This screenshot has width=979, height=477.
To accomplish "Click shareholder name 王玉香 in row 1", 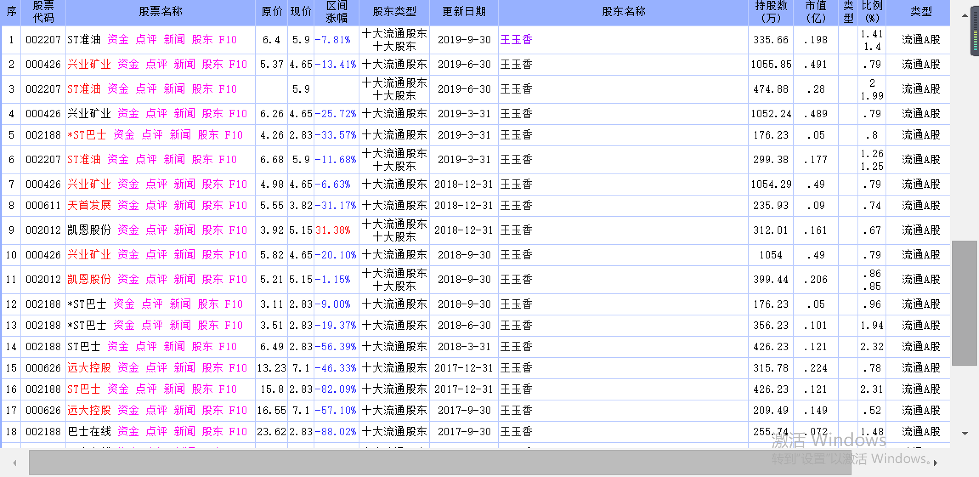I will (x=516, y=40).
